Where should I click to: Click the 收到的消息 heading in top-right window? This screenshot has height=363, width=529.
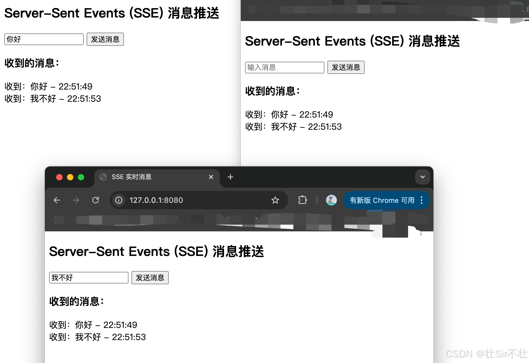(272, 91)
